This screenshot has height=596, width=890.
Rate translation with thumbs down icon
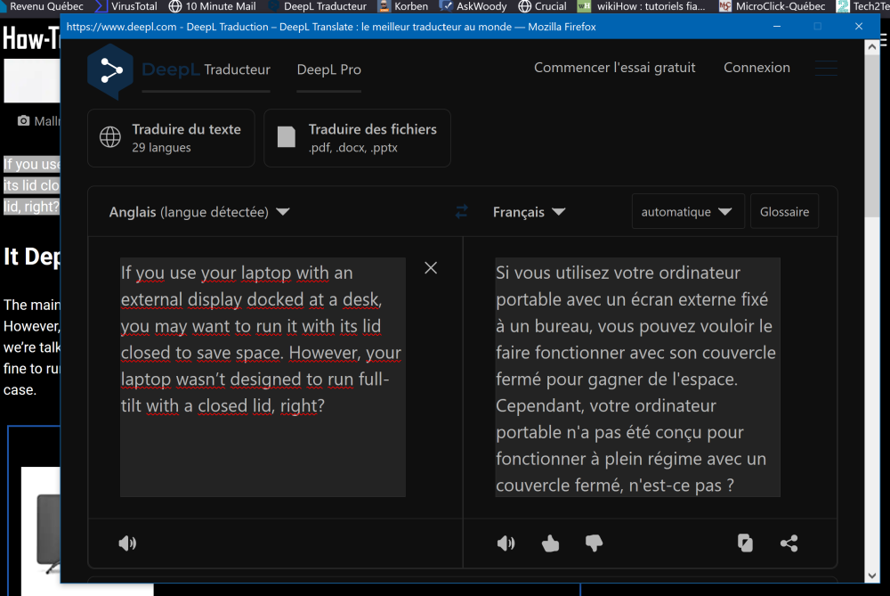(594, 543)
